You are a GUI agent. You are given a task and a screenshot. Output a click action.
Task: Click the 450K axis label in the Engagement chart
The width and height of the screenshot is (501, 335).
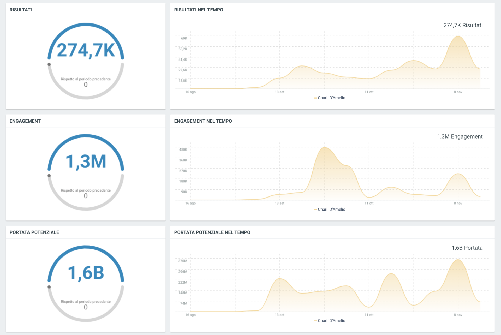point(183,150)
